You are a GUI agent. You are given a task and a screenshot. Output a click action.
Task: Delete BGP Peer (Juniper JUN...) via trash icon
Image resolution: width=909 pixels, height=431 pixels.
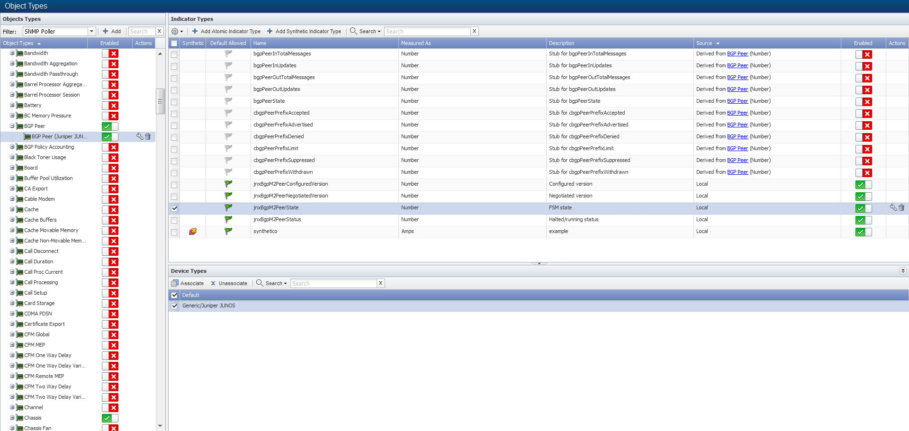coord(148,136)
